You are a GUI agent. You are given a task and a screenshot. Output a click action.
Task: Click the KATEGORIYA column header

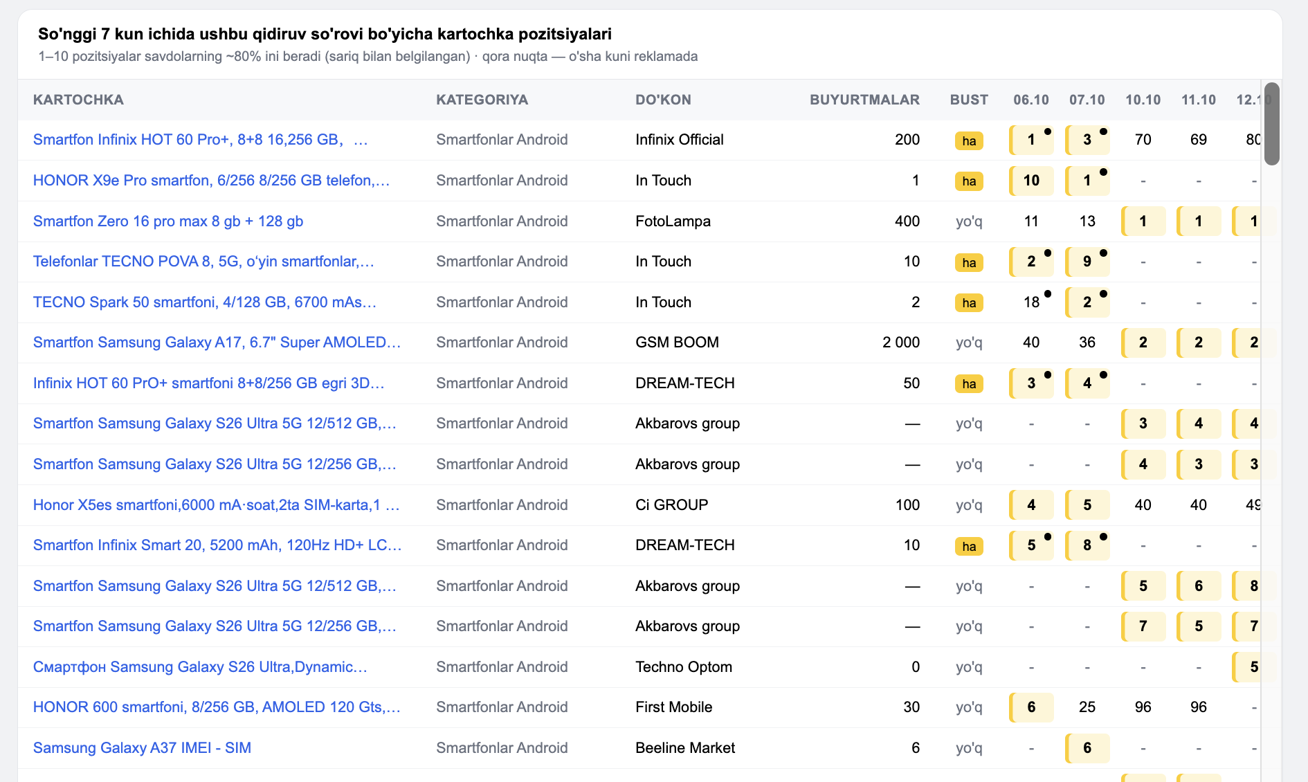point(482,100)
